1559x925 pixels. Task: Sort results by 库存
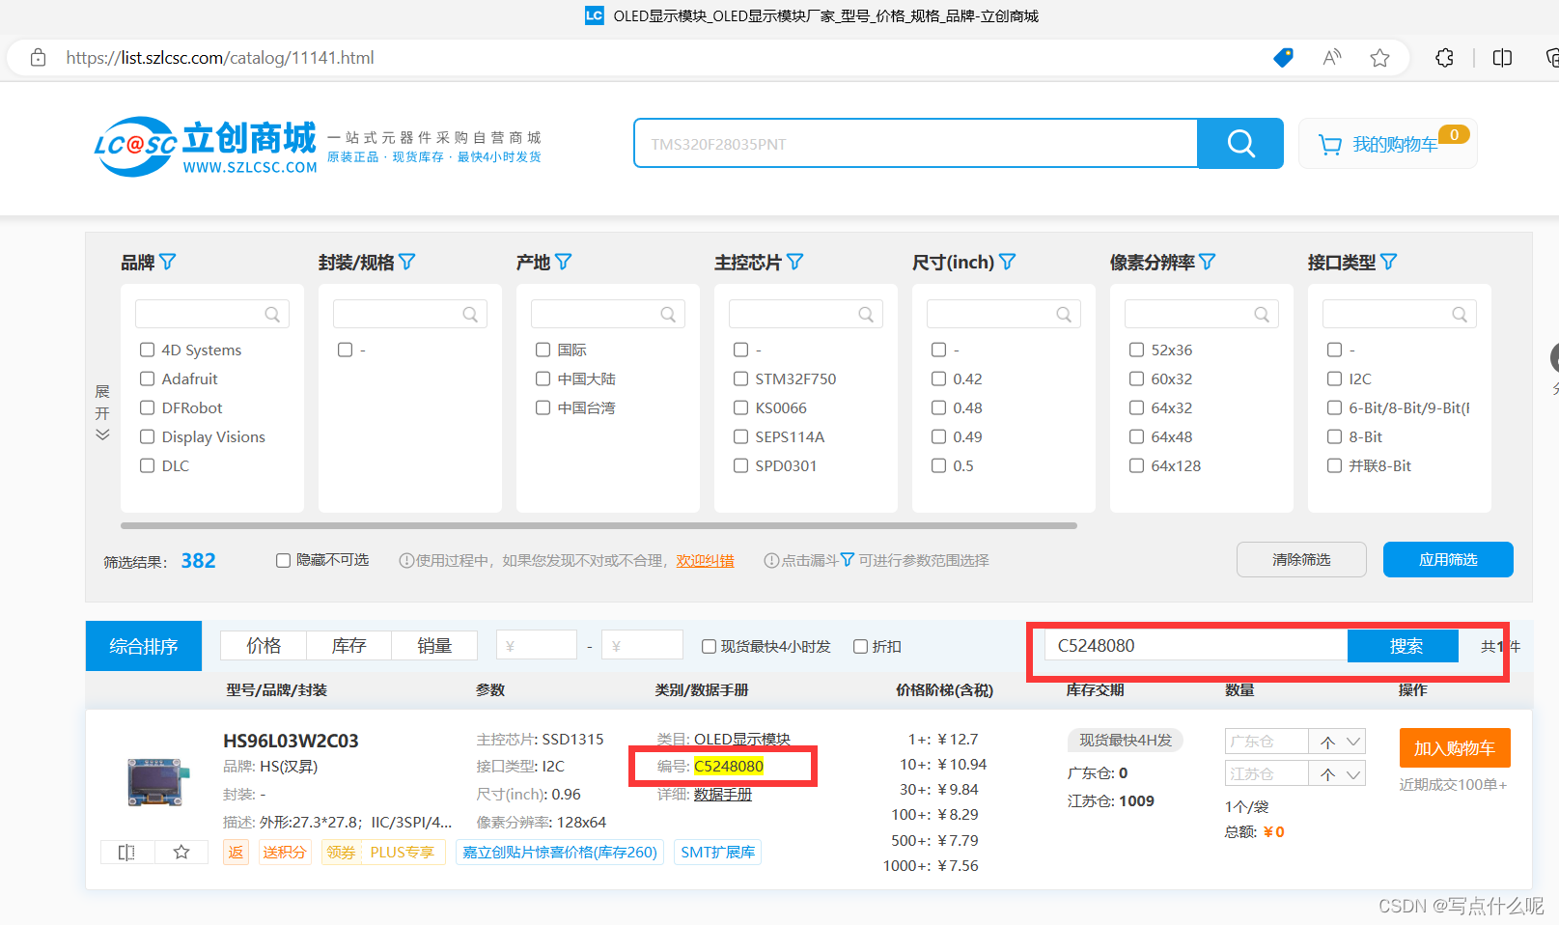click(x=348, y=646)
